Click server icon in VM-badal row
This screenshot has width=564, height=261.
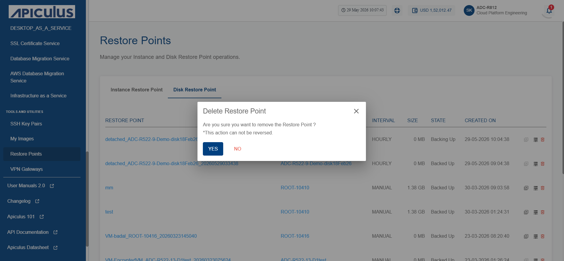pyautogui.click(x=536, y=236)
